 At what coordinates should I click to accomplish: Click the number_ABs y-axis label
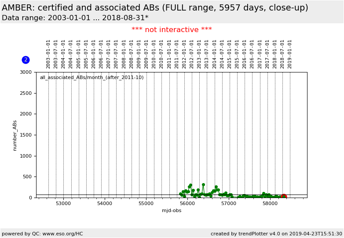pyautogui.click(x=15, y=135)
